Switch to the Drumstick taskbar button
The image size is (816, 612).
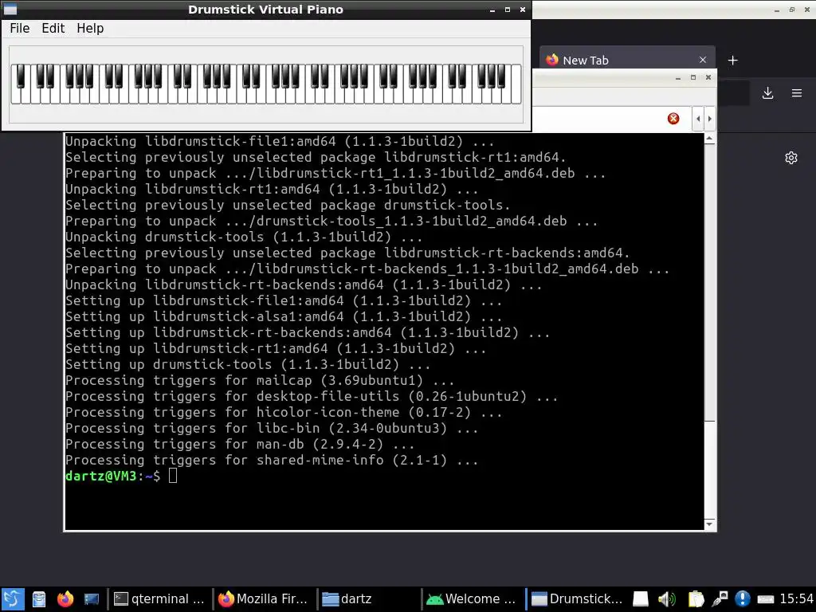click(x=577, y=599)
